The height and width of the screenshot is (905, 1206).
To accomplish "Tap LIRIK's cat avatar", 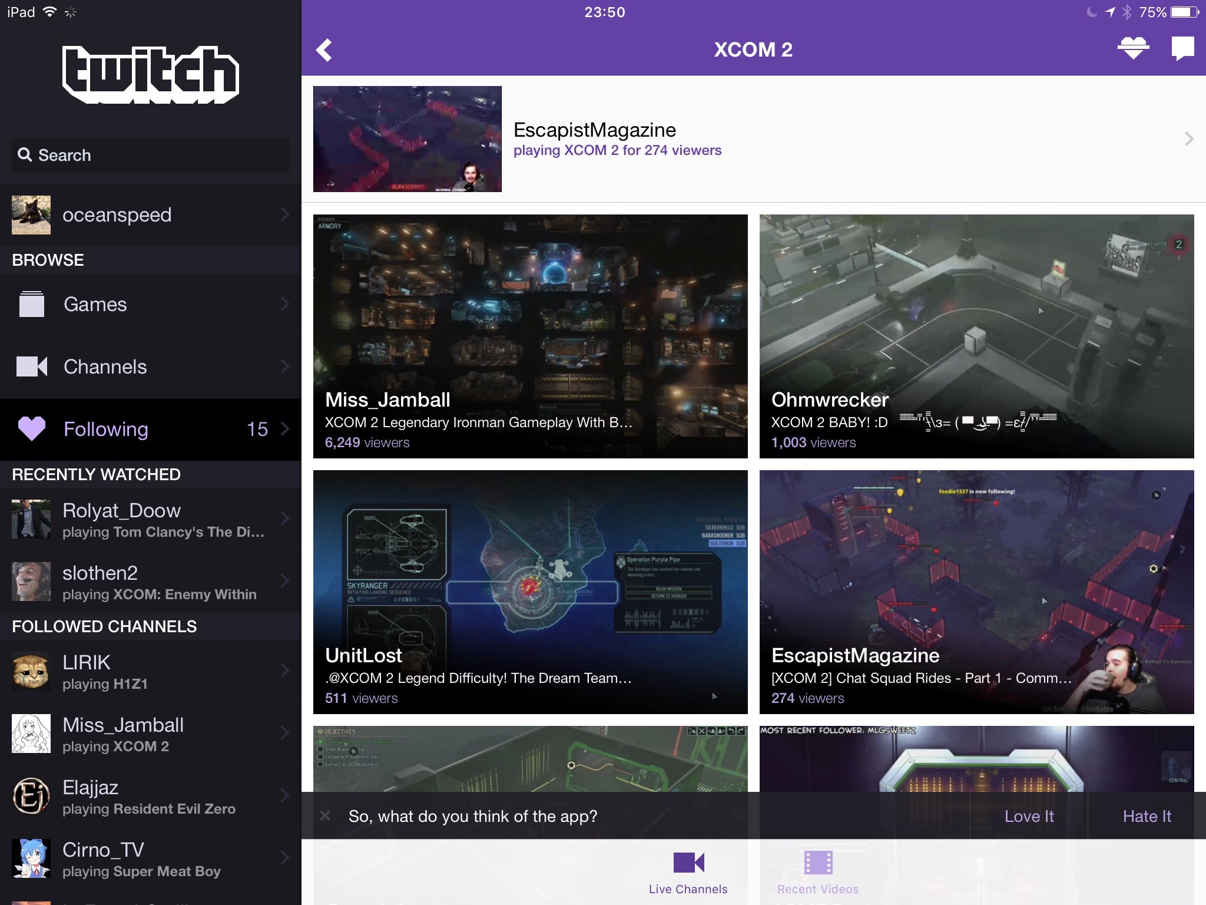I will click(31, 671).
